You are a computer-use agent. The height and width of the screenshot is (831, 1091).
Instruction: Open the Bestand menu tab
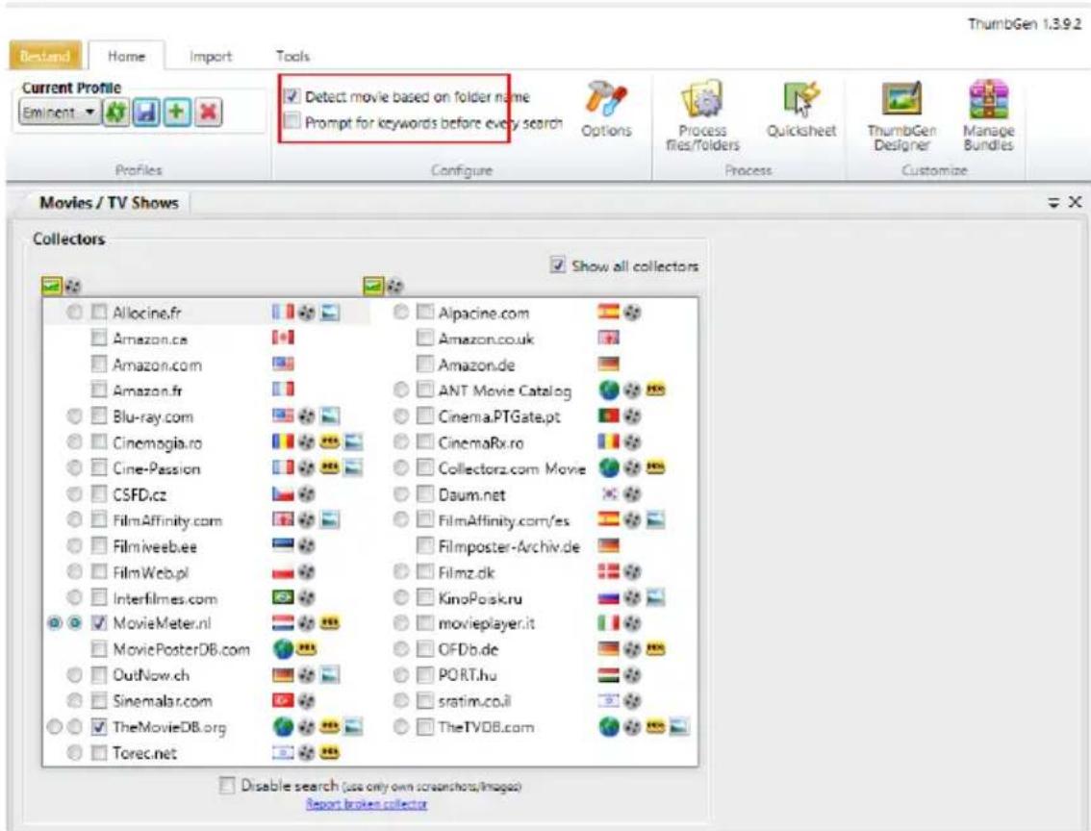click(x=44, y=56)
